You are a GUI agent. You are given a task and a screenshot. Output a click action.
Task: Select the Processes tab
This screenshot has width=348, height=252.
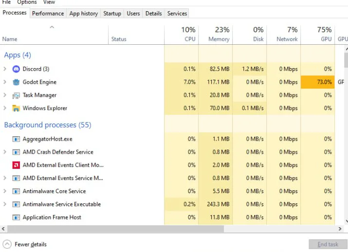(15, 13)
